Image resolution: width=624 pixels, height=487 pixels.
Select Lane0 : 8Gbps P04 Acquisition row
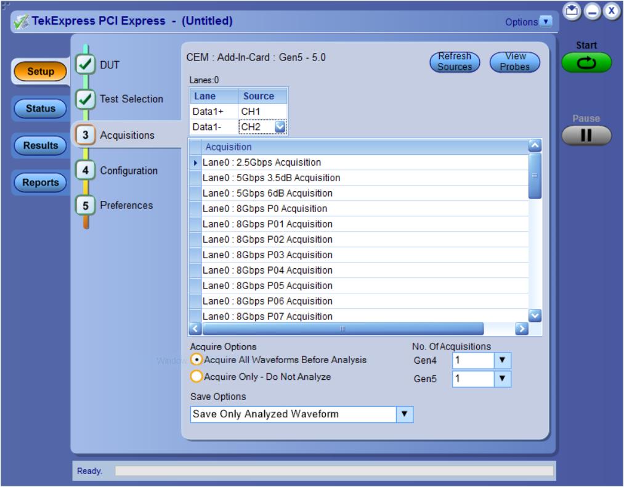tap(365, 271)
